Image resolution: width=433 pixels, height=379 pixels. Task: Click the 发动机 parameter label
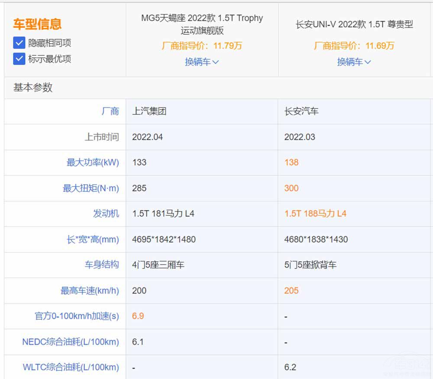tap(106, 214)
